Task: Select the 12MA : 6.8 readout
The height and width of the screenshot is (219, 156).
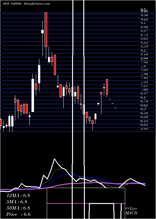Action: [18, 196]
